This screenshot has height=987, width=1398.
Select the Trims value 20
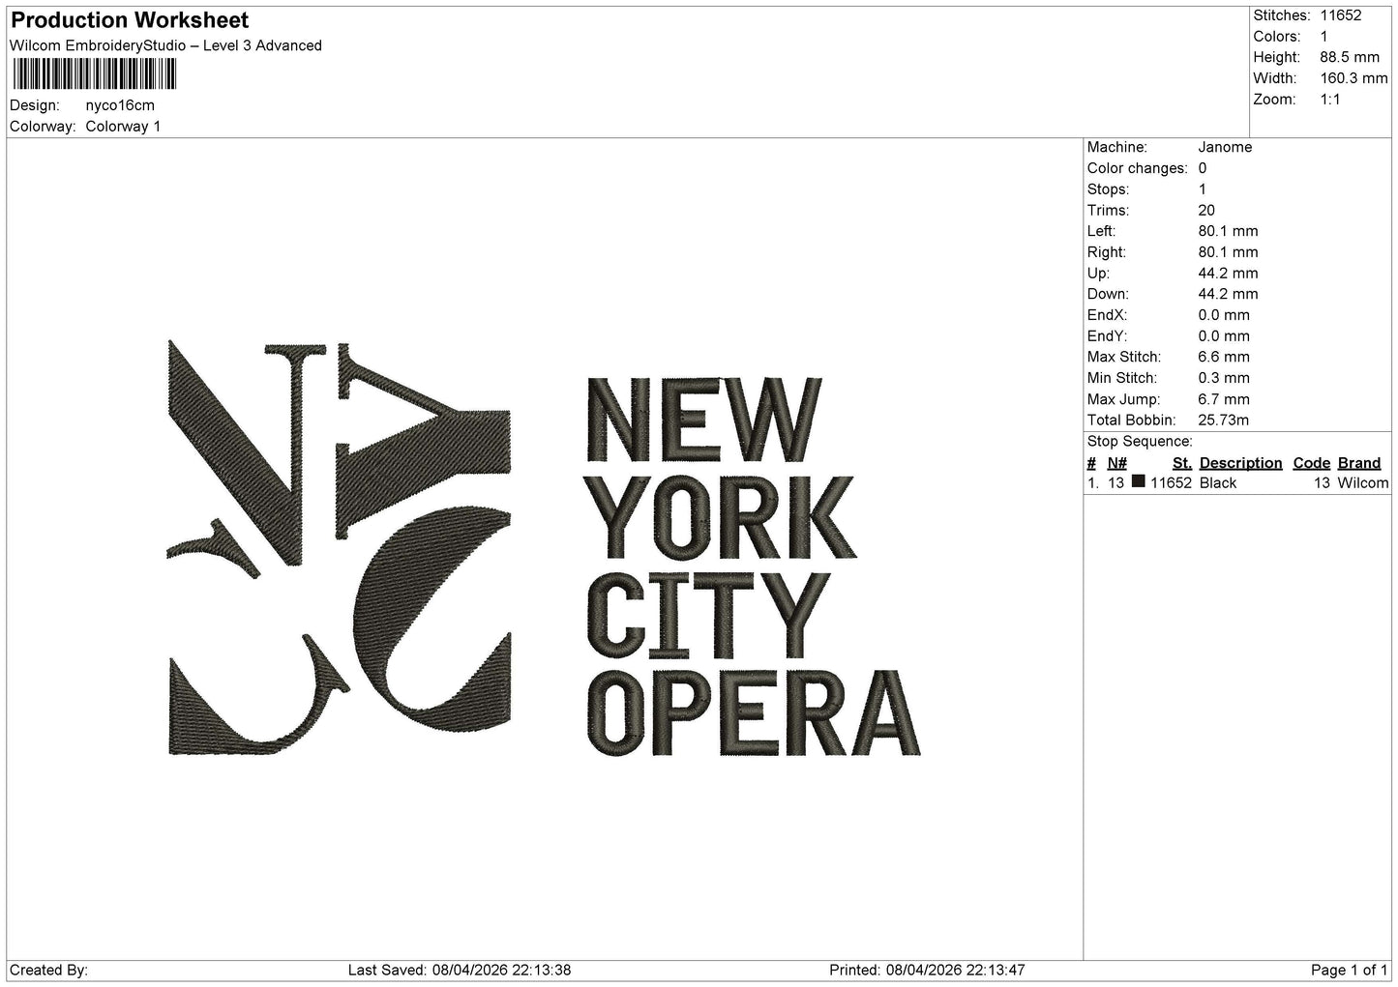[1206, 211]
